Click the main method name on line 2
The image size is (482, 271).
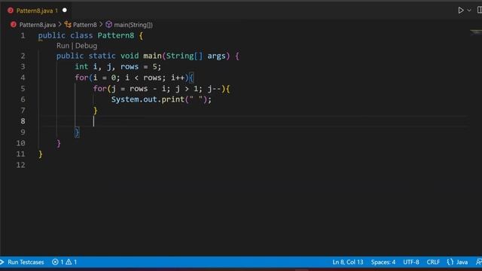point(152,56)
